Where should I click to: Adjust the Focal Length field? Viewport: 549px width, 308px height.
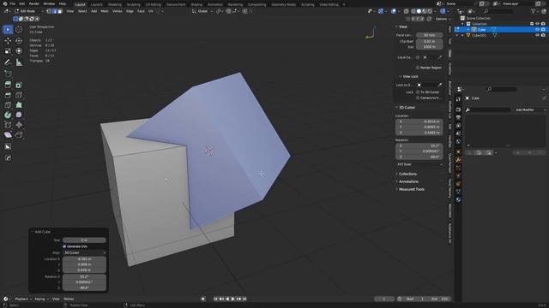coord(430,35)
